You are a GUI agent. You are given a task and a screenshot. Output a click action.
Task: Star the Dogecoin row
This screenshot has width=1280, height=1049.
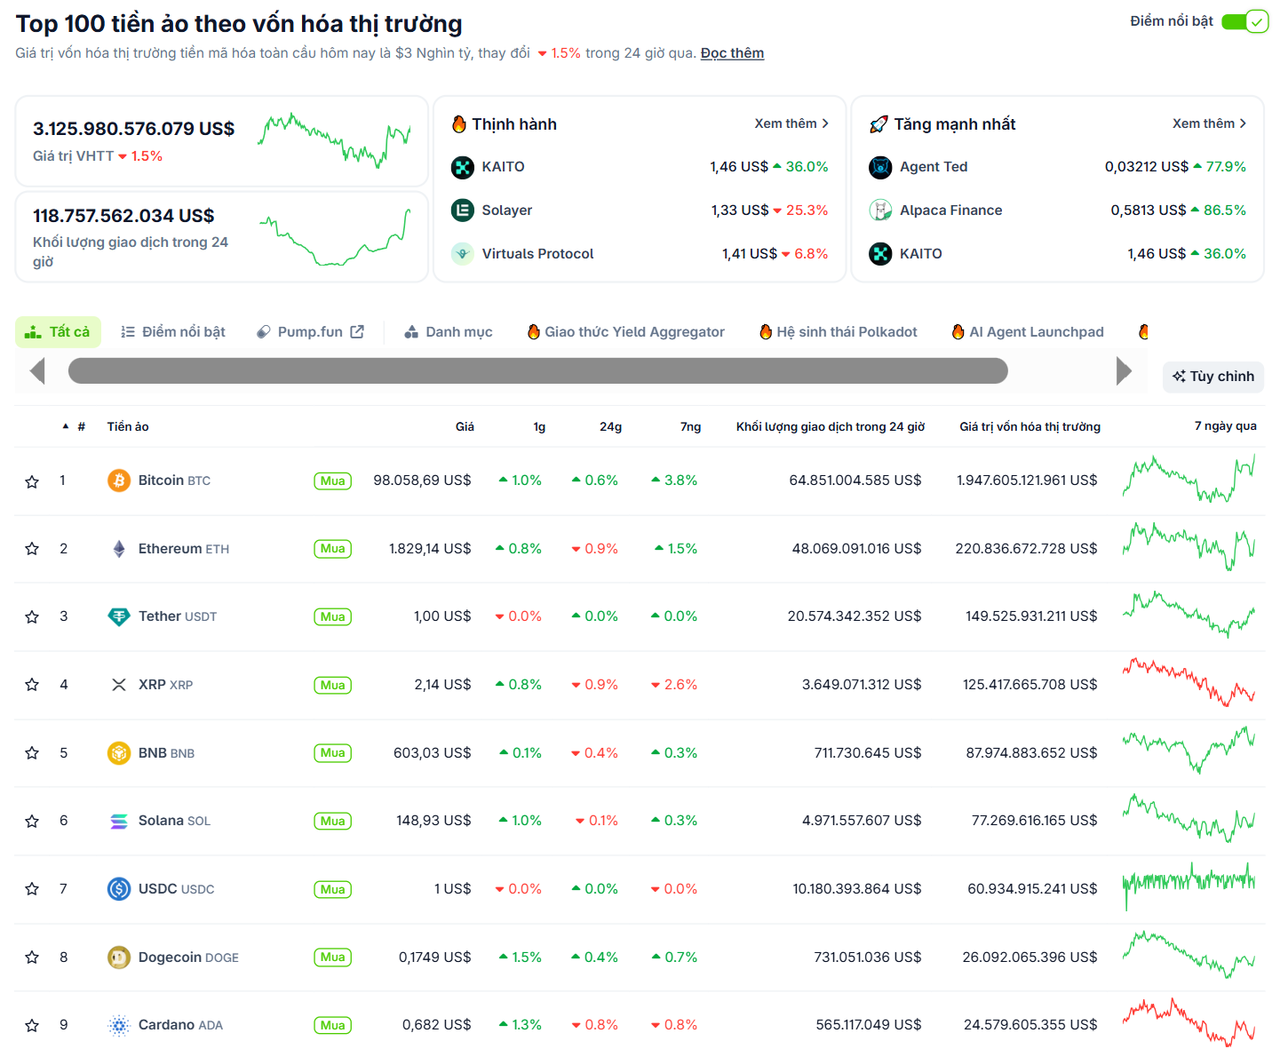coord(32,958)
